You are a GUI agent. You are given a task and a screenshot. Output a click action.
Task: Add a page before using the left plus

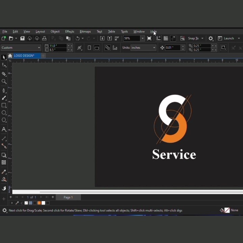tap(10, 197)
